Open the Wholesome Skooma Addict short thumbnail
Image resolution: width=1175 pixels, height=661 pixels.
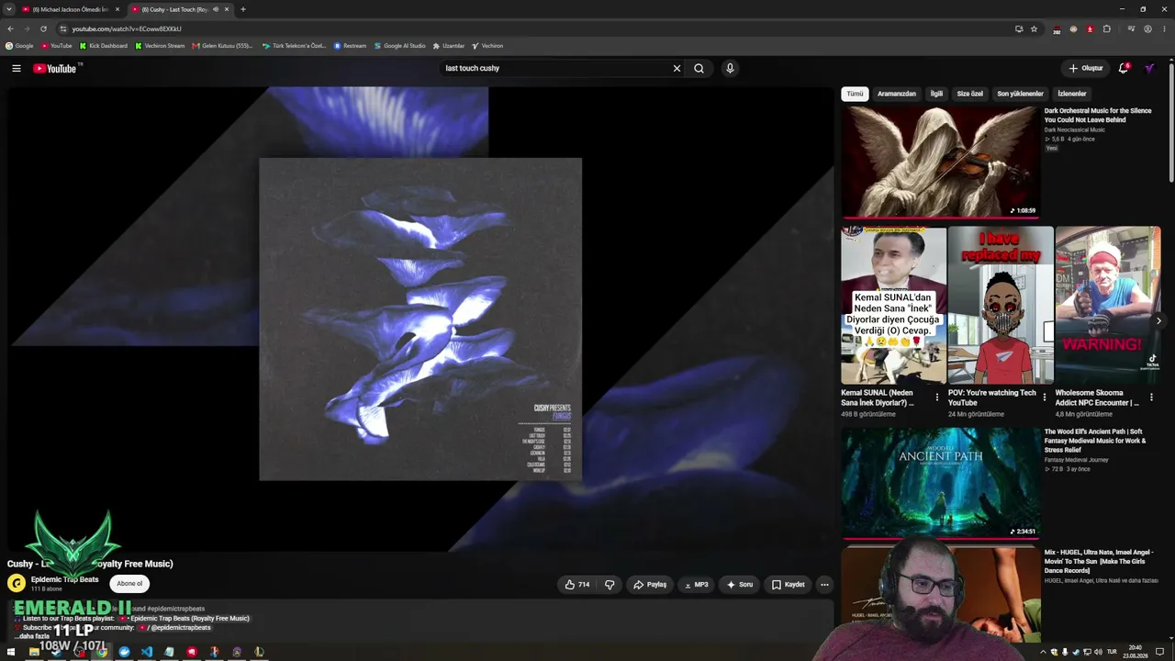pos(1108,305)
